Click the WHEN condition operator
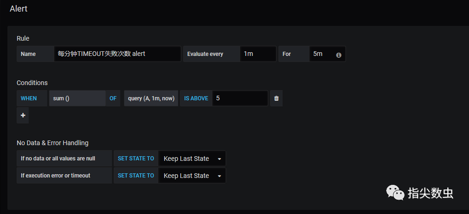The image size is (469, 214). 29,98
